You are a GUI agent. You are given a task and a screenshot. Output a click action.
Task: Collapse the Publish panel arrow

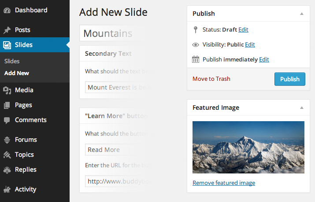[x=302, y=14]
